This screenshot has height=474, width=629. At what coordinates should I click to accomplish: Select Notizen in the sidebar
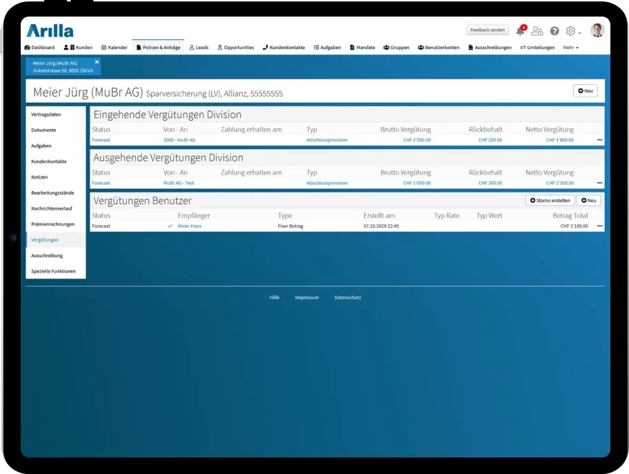click(39, 177)
